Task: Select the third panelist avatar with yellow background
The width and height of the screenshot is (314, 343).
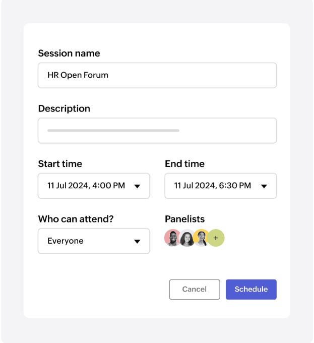Action: (201, 237)
